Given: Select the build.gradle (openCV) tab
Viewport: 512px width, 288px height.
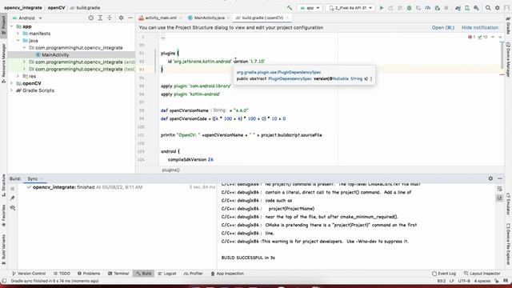Looking at the screenshot, I should pyautogui.click(x=262, y=18).
